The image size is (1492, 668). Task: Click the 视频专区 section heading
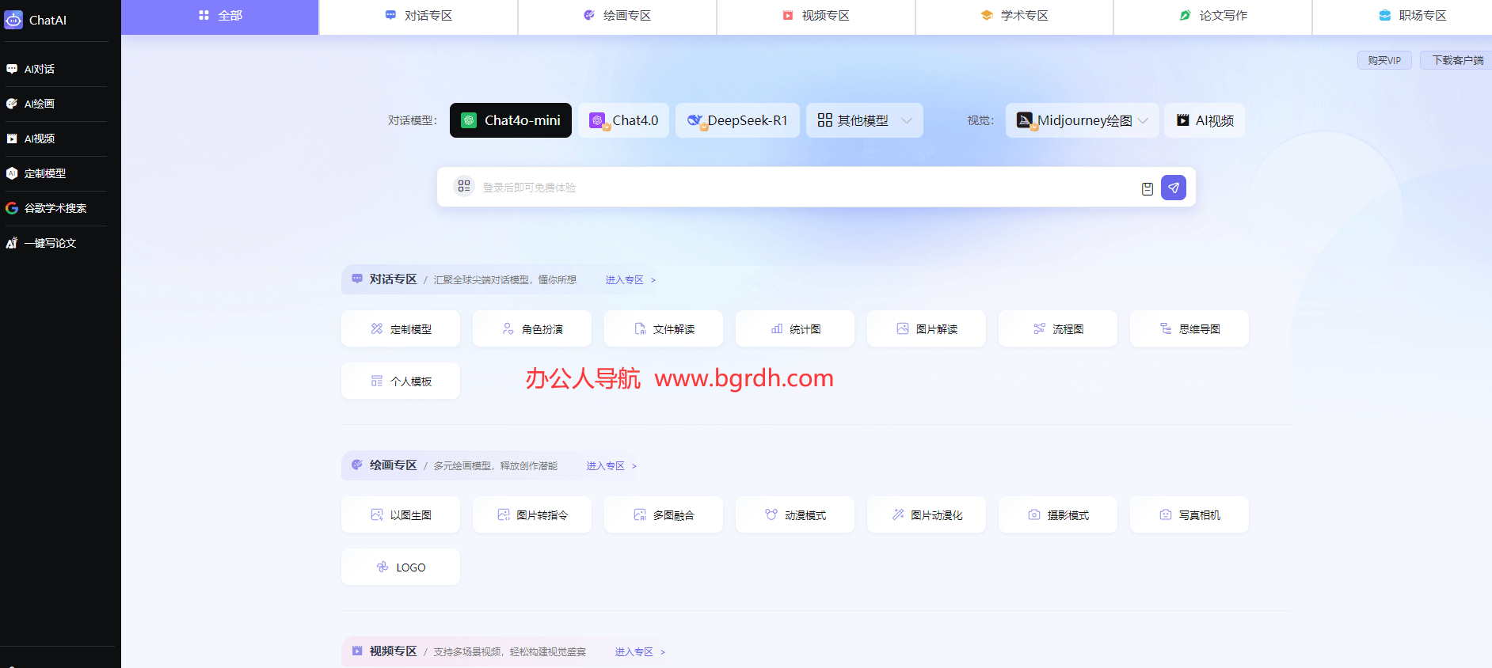pyautogui.click(x=393, y=651)
